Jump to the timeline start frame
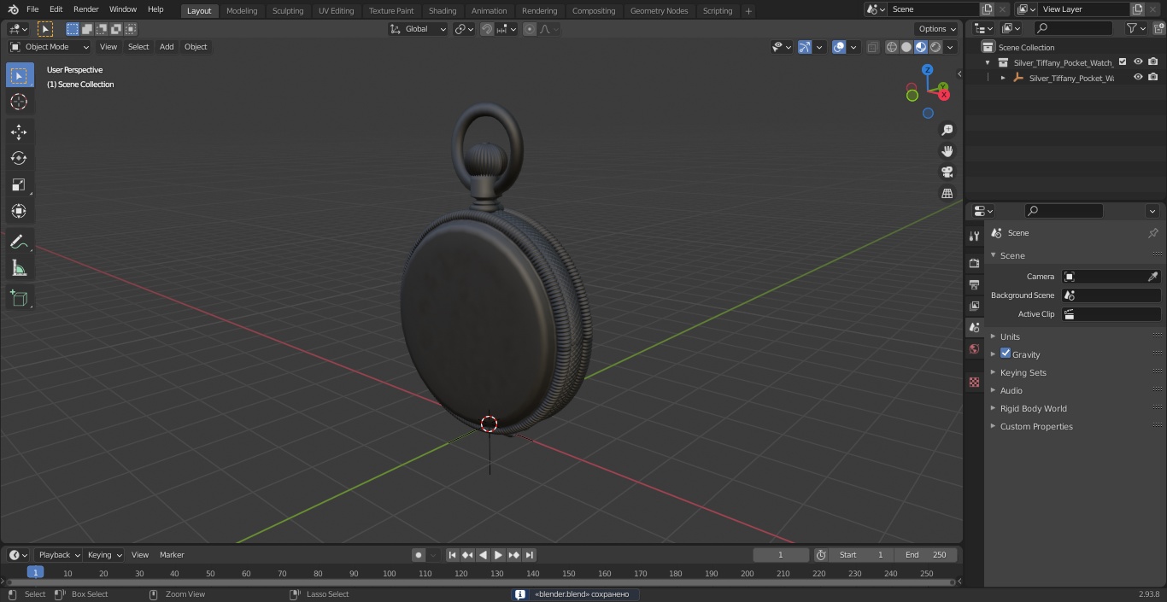The width and height of the screenshot is (1167, 602). pyautogui.click(x=453, y=555)
